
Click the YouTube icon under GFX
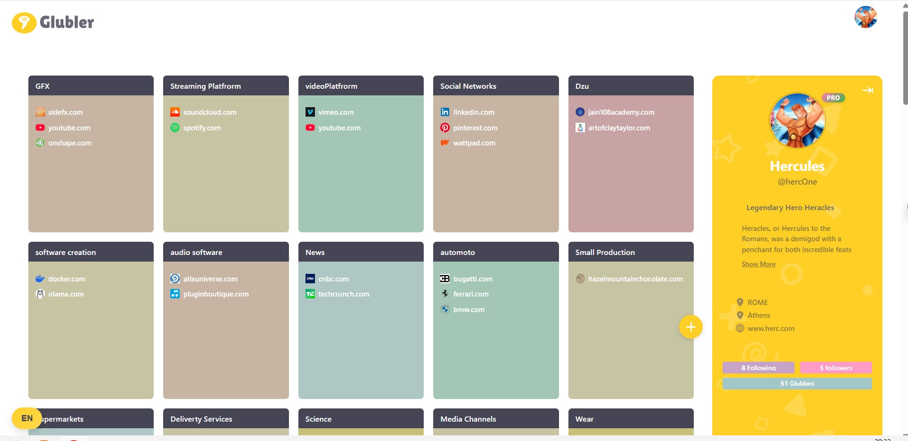[x=40, y=127]
